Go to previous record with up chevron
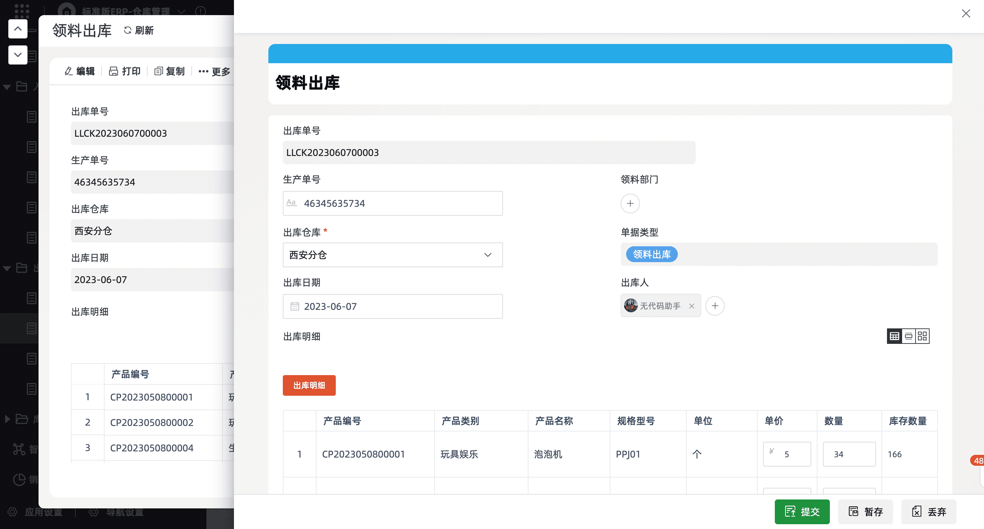Screen dimensions: 984x529 18,29
